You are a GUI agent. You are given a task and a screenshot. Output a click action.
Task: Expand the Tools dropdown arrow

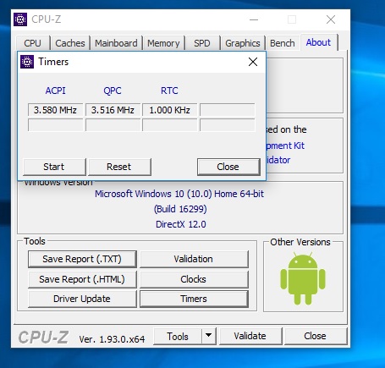click(209, 336)
